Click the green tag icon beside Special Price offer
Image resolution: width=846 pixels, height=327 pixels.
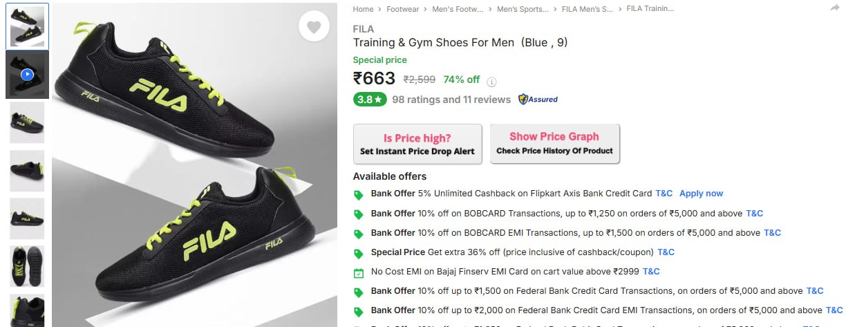coord(359,253)
